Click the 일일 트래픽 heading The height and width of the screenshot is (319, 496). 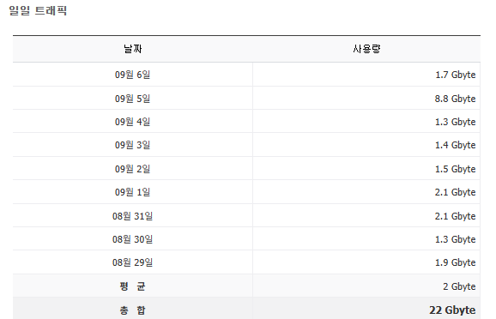38,10
